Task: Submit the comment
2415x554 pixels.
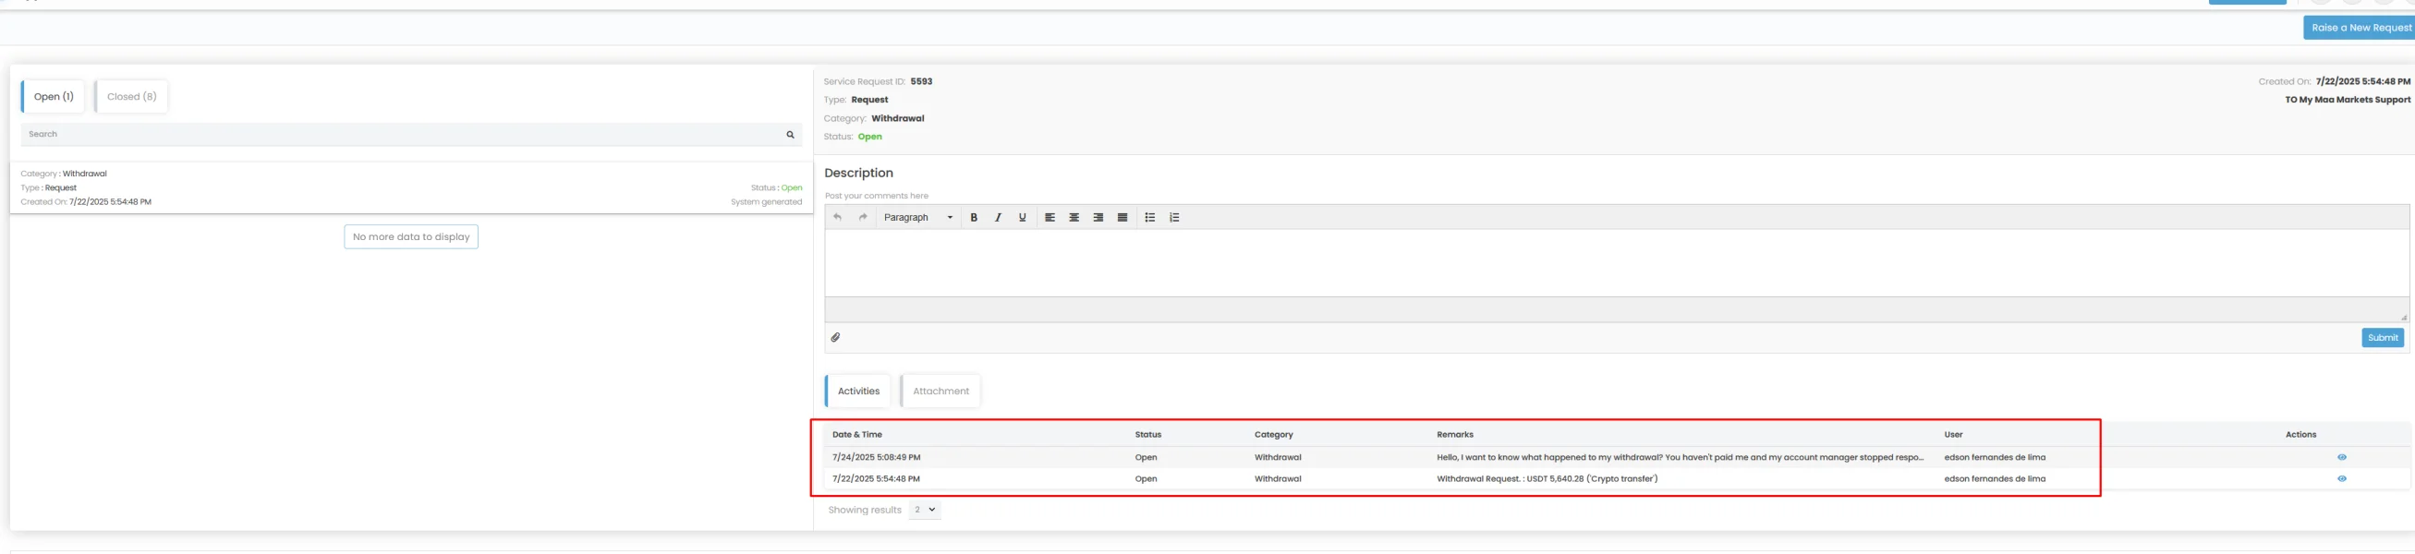Action: 2382,338
